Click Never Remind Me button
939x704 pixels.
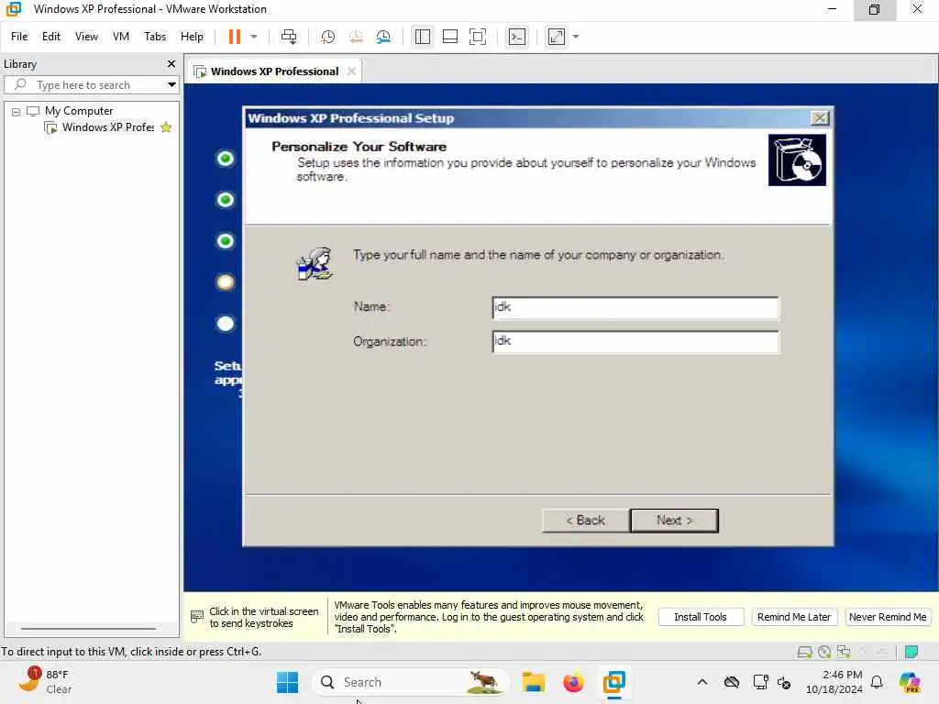888,617
